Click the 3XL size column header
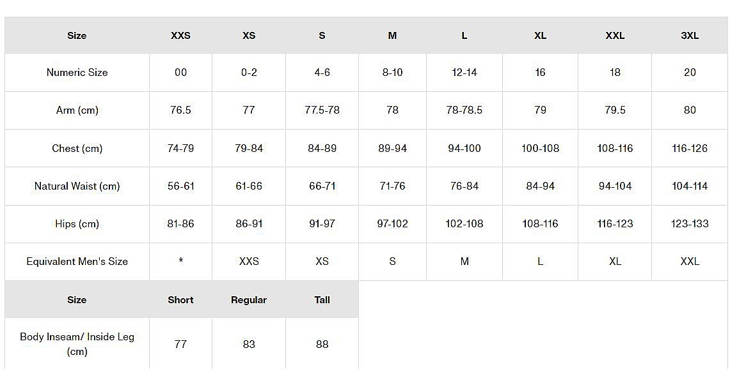 pyautogui.click(x=689, y=36)
